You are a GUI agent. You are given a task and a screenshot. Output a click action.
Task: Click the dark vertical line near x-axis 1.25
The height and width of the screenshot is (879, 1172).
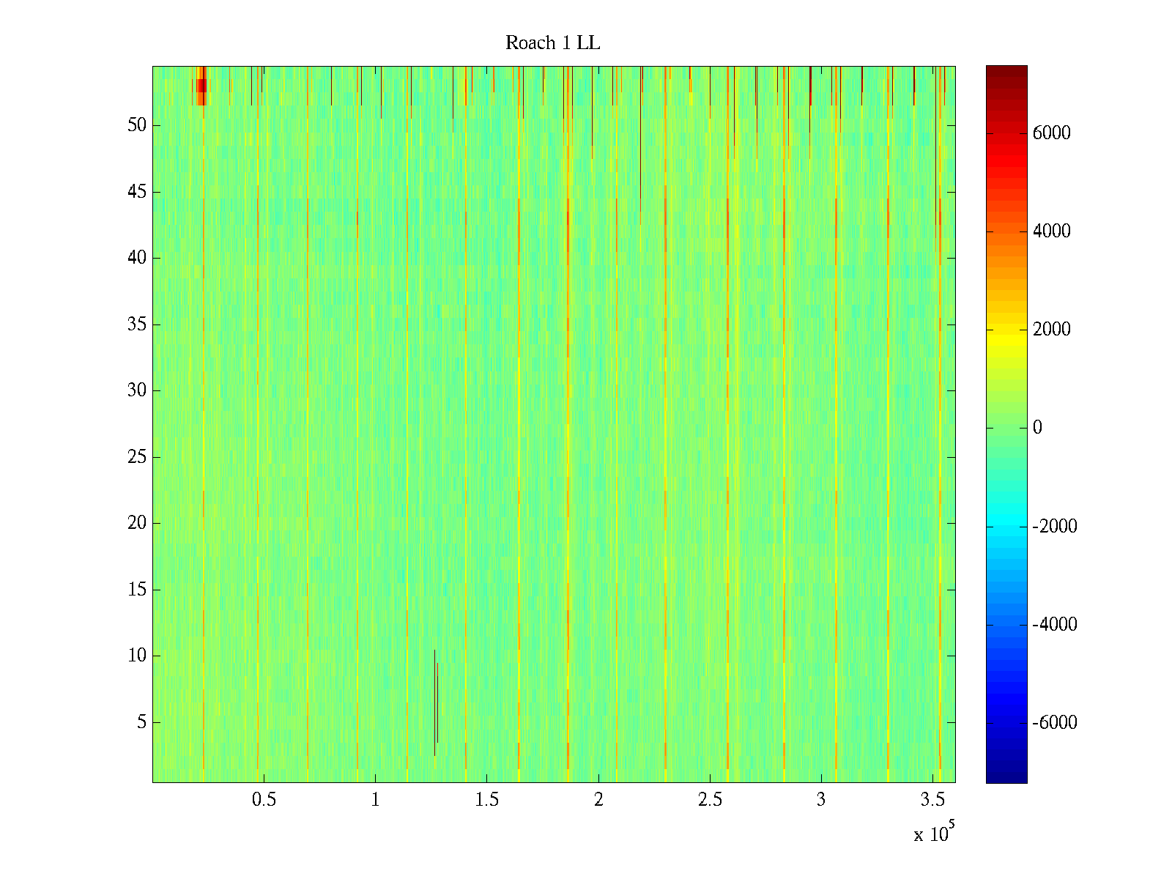[435, 702]
